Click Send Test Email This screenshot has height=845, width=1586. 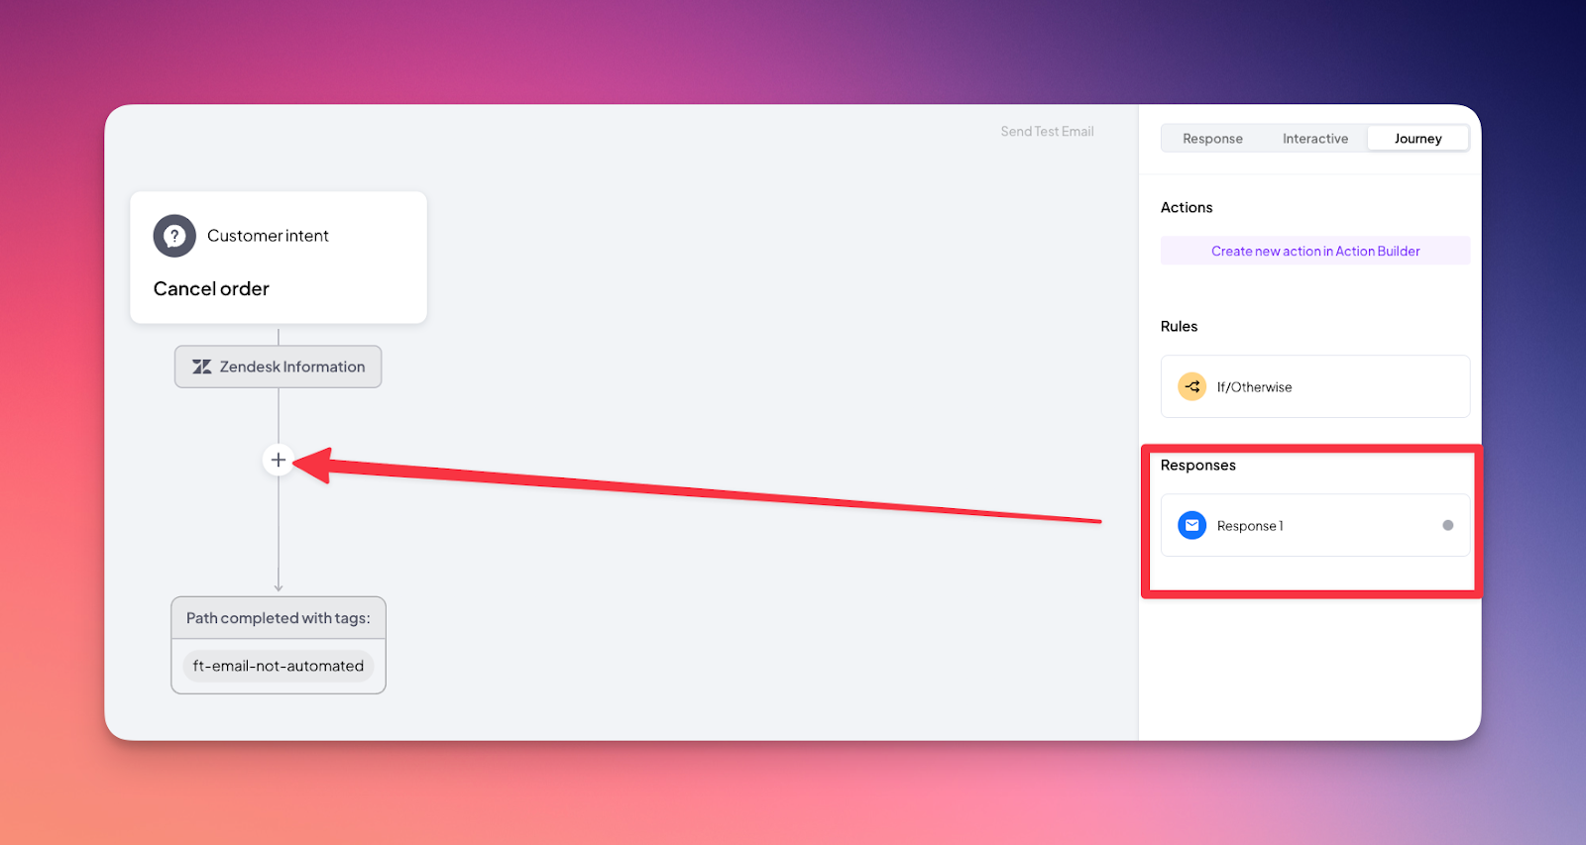coord(1047,131)
